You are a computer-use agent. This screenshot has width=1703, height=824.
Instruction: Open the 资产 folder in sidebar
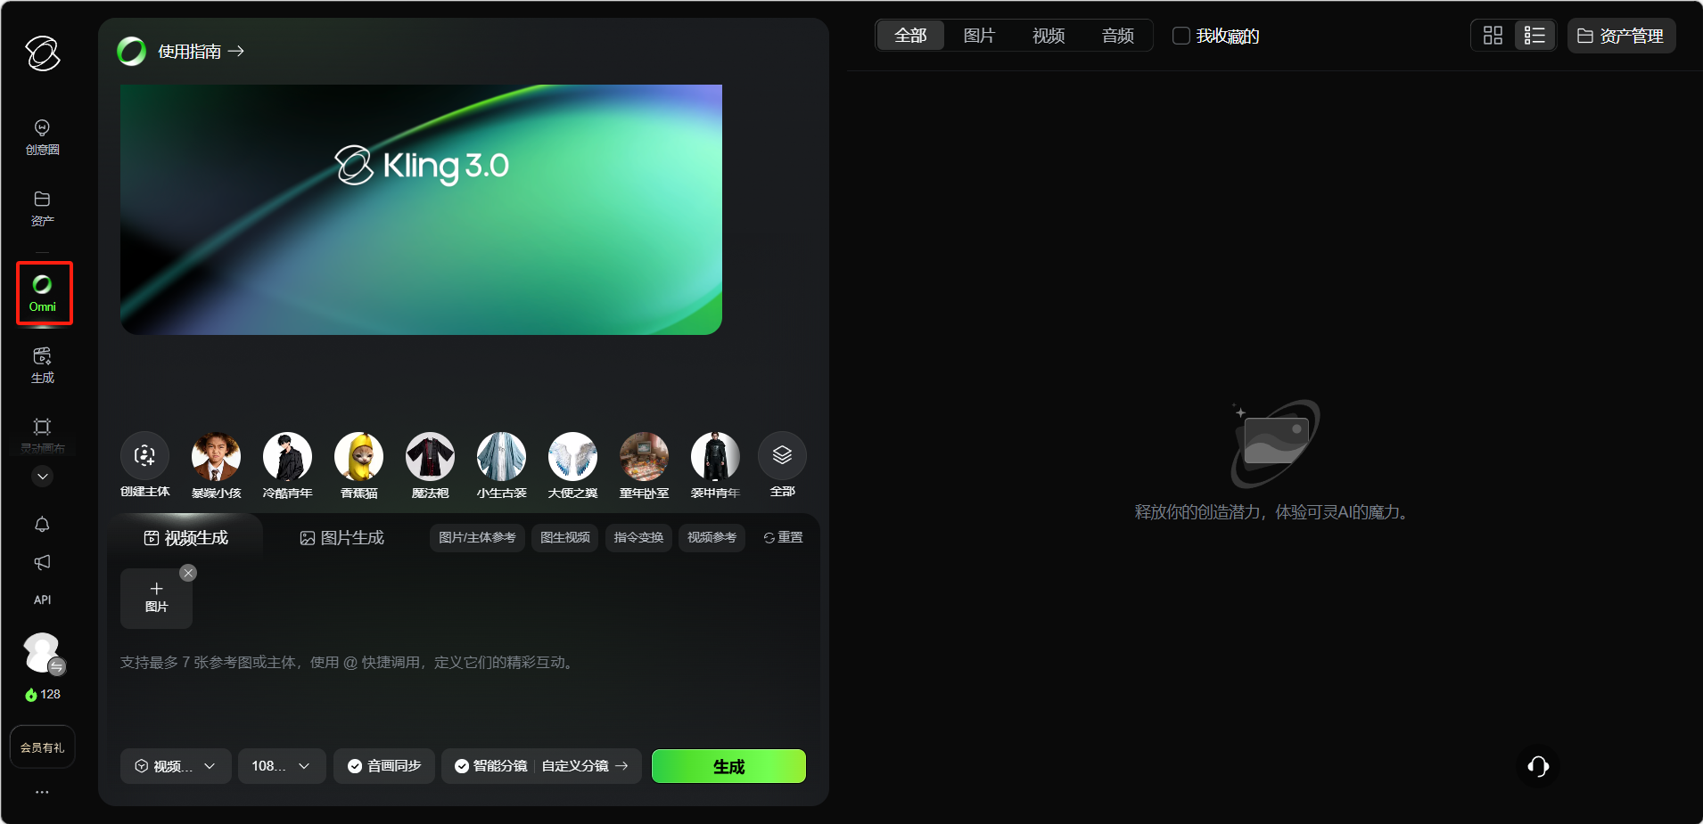click(42, 208)
